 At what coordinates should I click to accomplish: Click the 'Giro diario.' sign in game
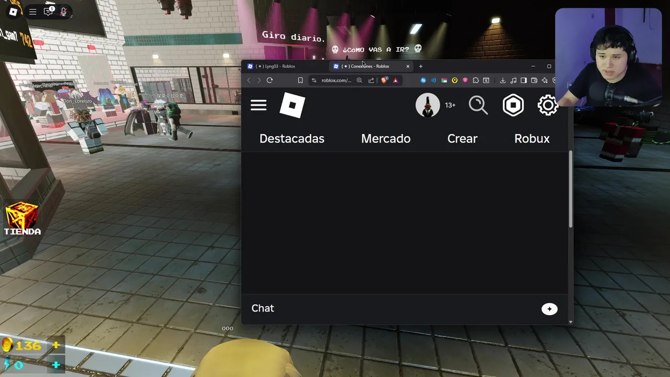tap(293, 37)
